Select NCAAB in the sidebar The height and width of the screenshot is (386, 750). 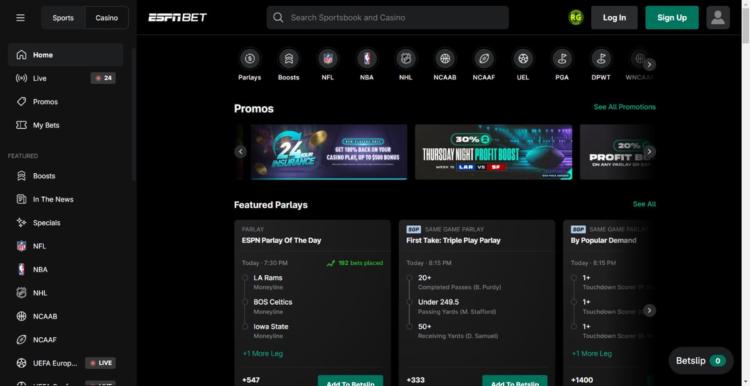click(66, 316)
